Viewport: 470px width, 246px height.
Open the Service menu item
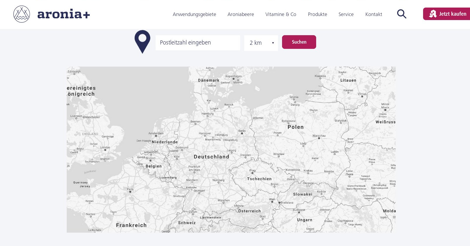point(346,14)
